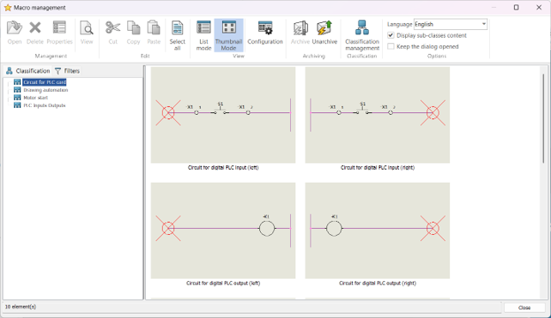Maximize the Macro management window
Image resolution: width=551 pixels, height=318 pixels.
point(516,8)
